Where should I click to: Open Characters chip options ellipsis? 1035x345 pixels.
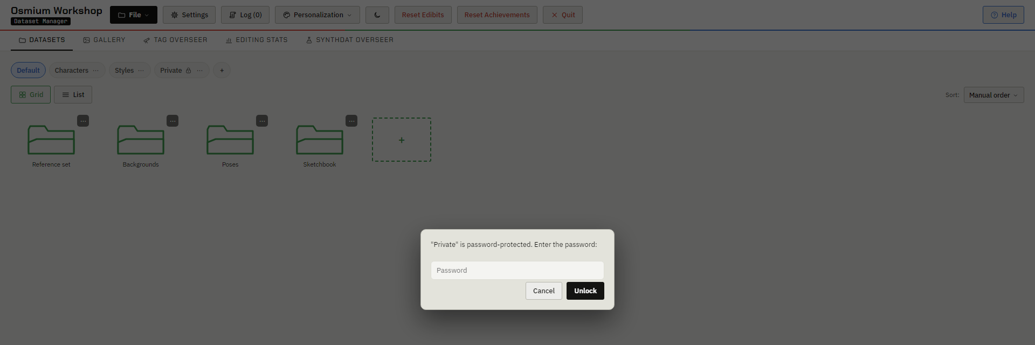coord(95,70)
